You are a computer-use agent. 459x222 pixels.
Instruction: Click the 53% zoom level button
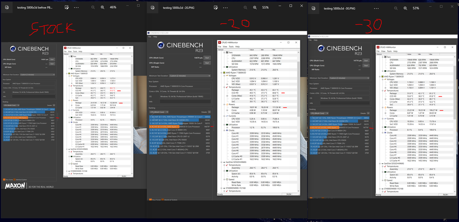(x=416, y=8)
